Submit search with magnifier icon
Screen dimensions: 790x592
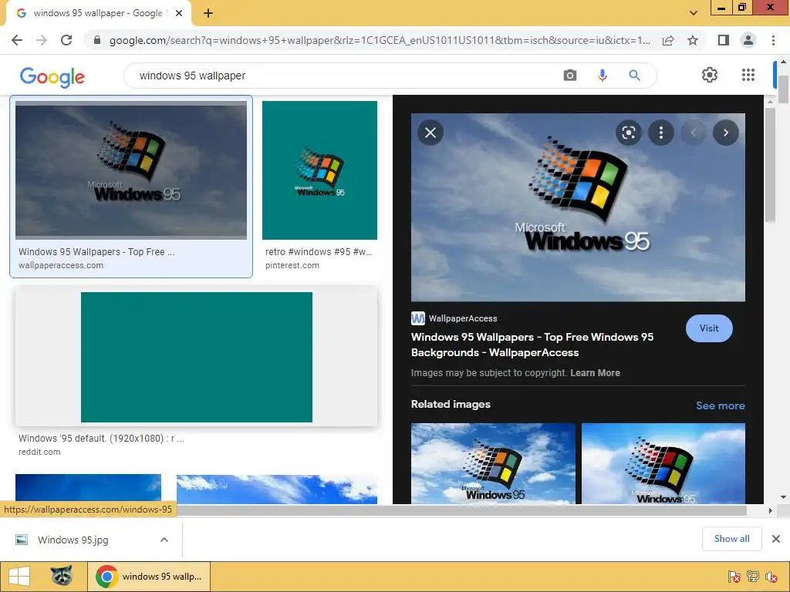634,76
